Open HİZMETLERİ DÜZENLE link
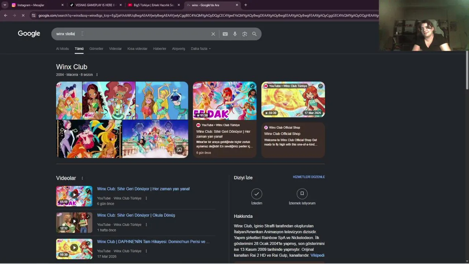The width and height of the screenshot is (469, 264). click(x=309, y=177)
